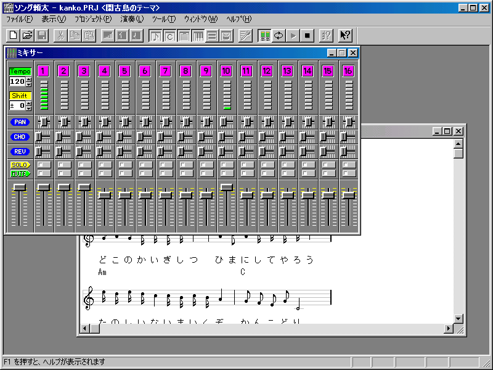Enable loop playback with the repeat icon
493x370 pixels.
point(279,36)
